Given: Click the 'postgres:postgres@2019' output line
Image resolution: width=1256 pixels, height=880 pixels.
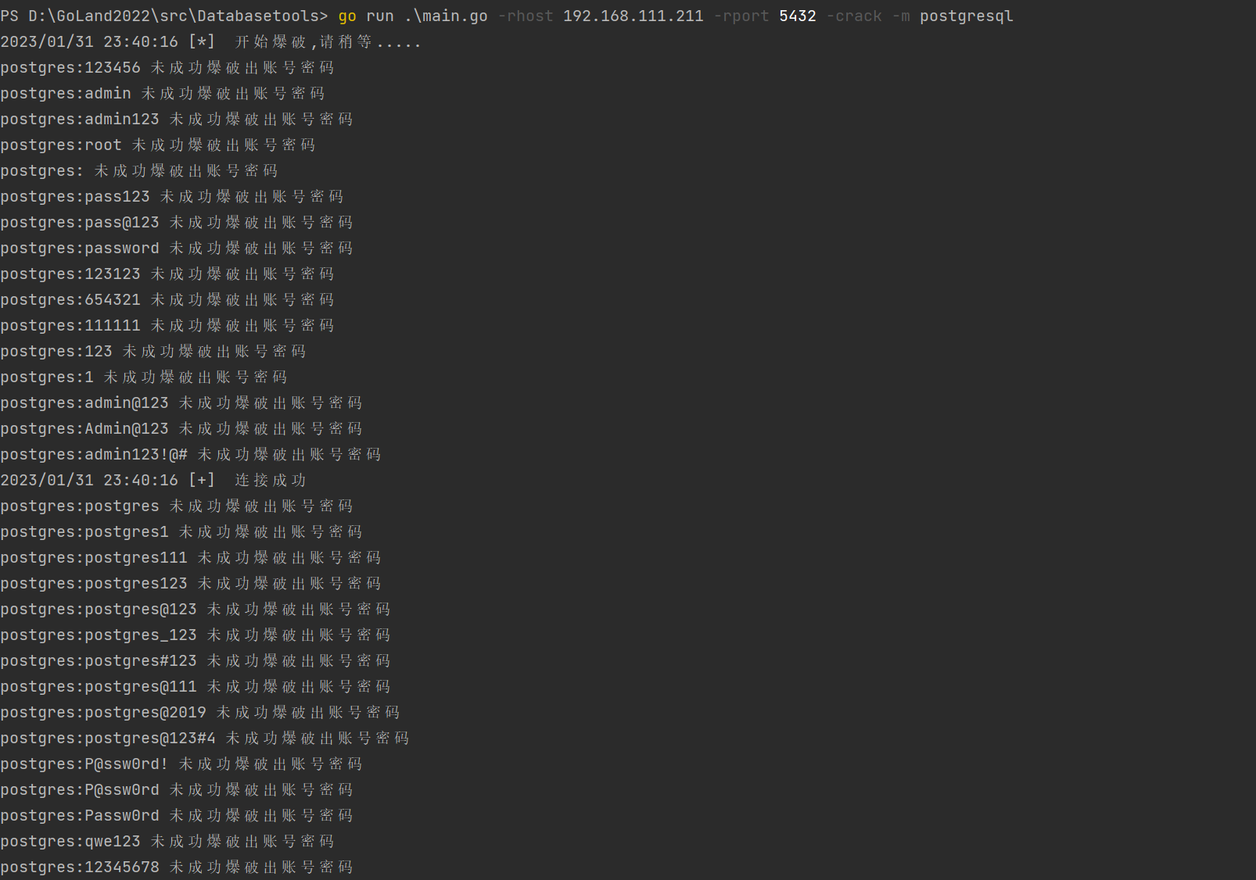Looking at the screenshot, I should pyautogui.click(x=200, y=712).
